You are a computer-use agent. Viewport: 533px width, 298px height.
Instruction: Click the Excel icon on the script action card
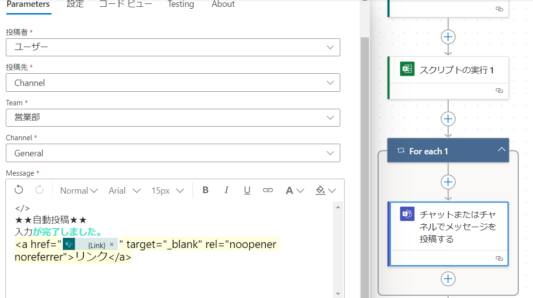pos(407,69)
